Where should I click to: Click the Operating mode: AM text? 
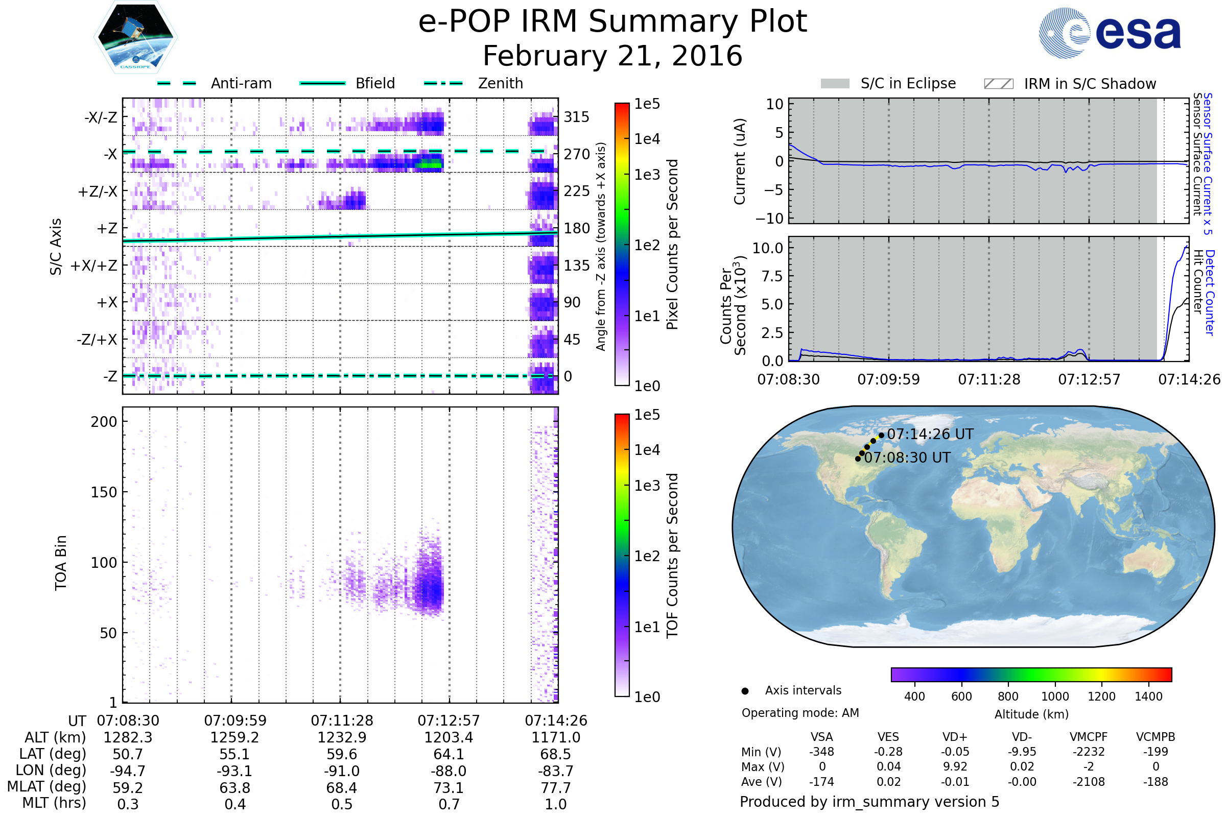tap(800, 713)
